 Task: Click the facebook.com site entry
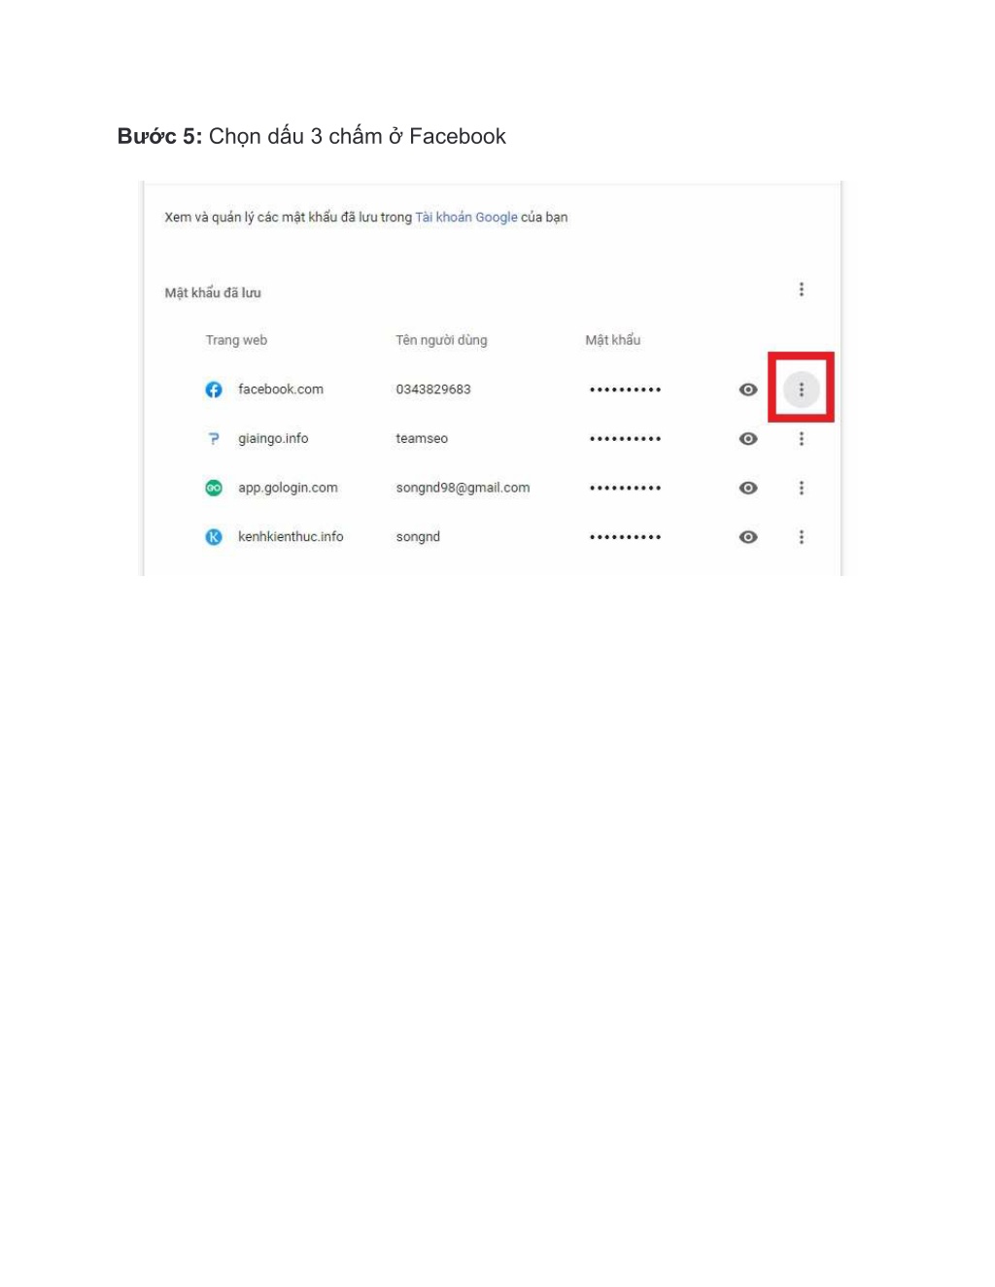click(281, 389)
